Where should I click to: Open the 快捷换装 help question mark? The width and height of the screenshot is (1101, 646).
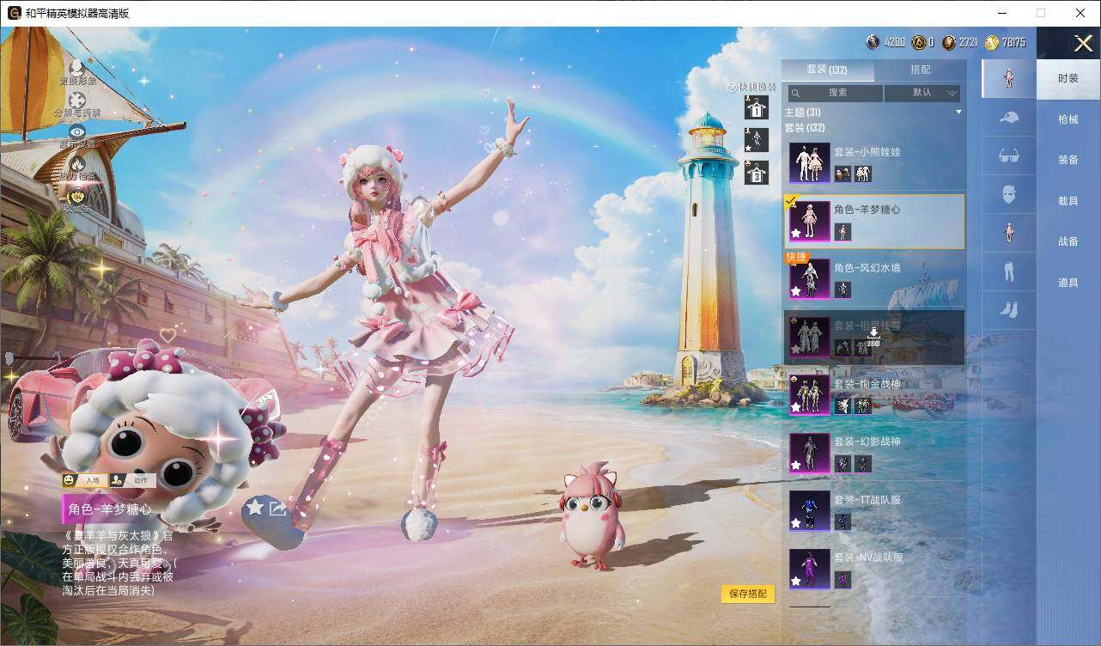tap(732, 87)
